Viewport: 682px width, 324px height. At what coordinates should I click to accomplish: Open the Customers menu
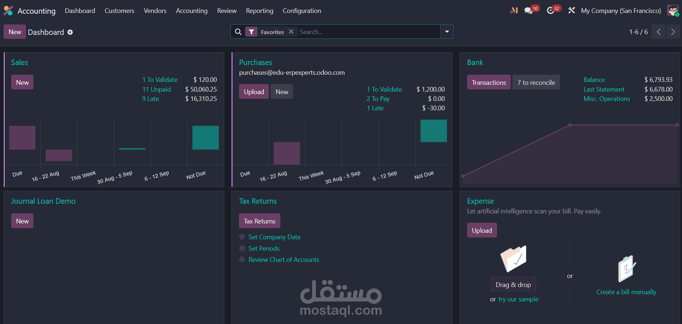[119, 11]
